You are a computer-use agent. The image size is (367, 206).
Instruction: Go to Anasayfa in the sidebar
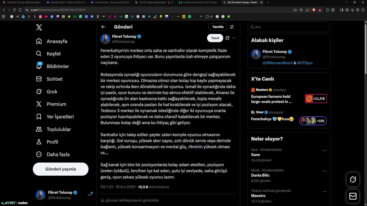pos(52,41)
